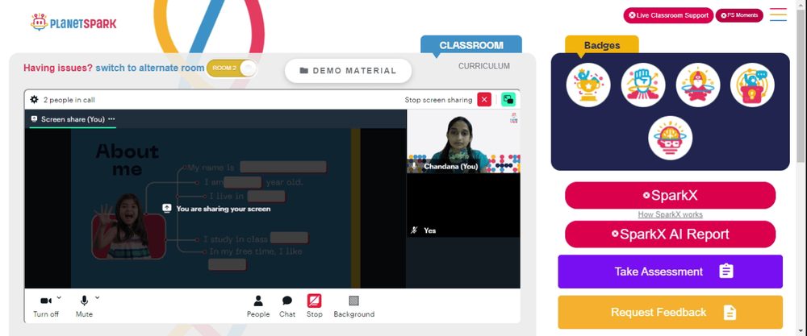Expand camera options chevron
Image resolution: width=807 pixels, height=336 pixels.
click(x=59, y=297)
